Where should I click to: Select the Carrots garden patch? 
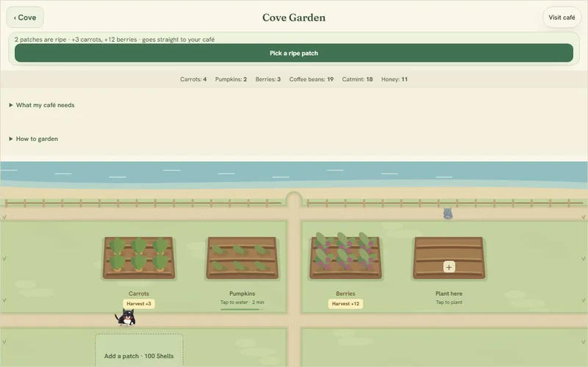(139, 258)
